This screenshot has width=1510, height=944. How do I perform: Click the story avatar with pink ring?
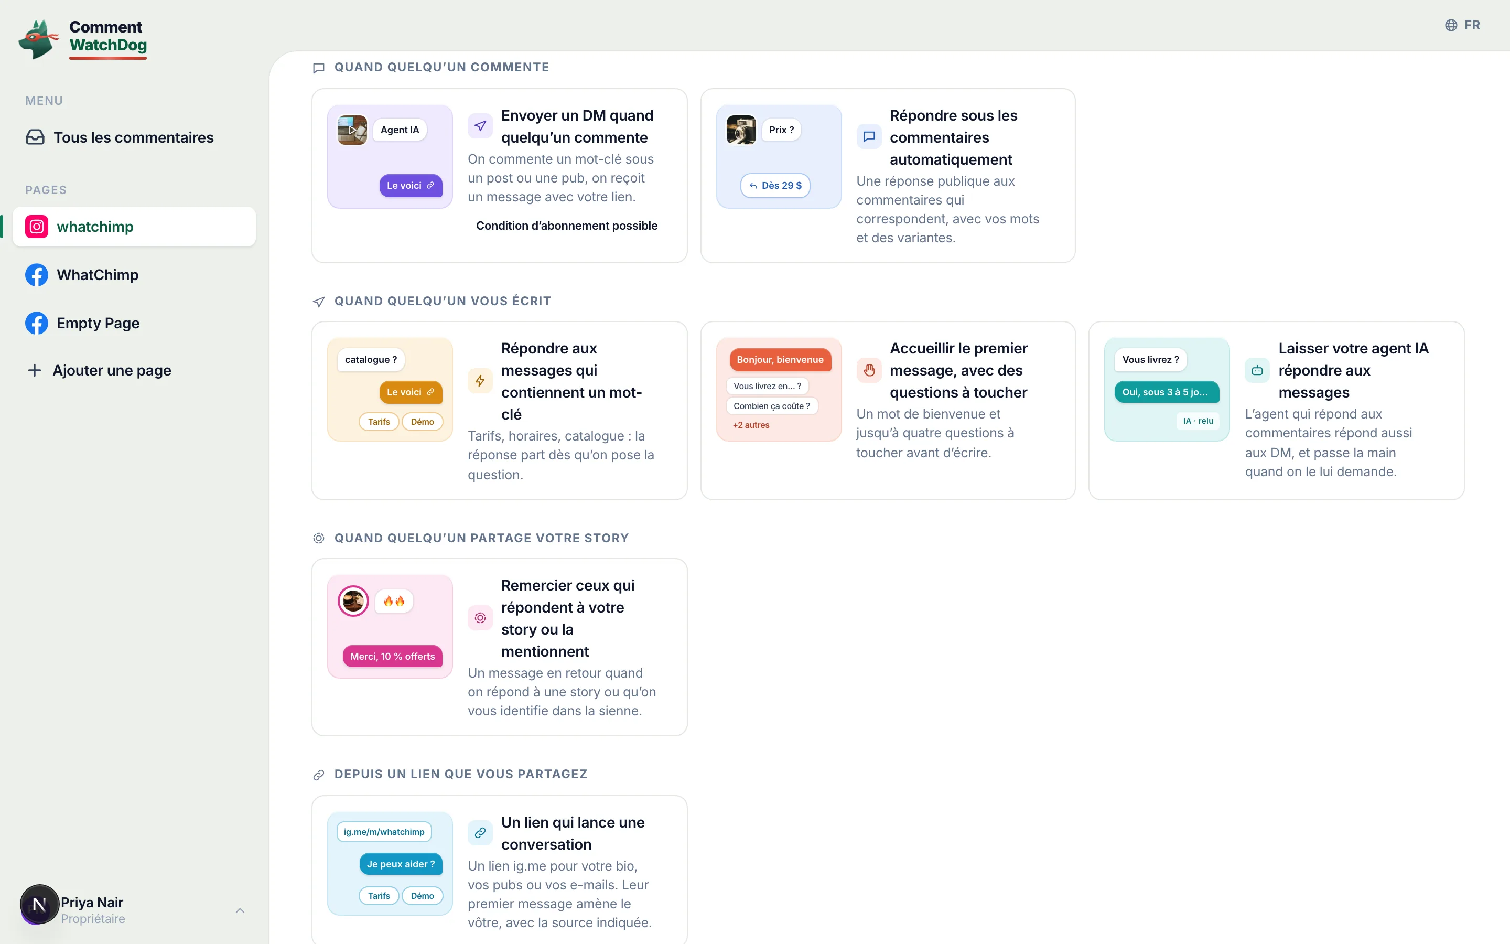click(x=353, y=601)
